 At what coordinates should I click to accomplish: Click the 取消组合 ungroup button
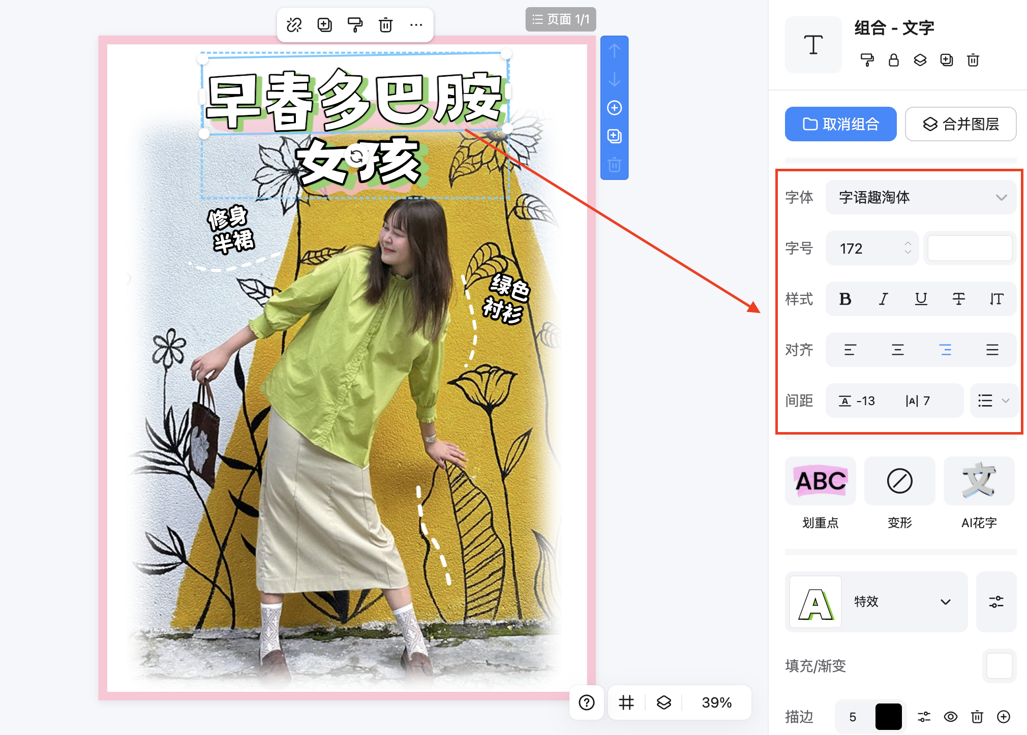840,124
